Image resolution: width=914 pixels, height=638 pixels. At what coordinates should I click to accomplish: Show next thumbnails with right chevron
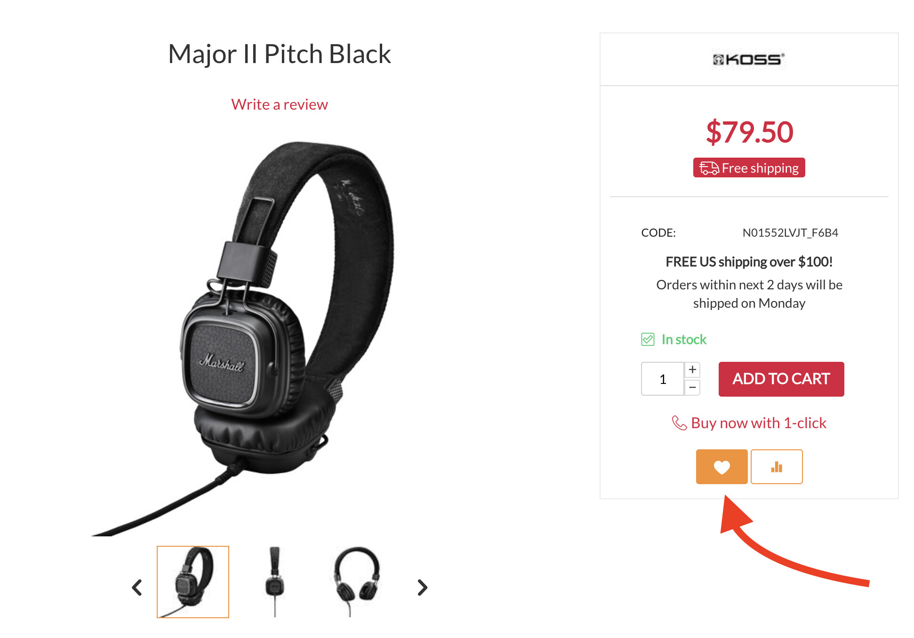(x=422, y=587)
